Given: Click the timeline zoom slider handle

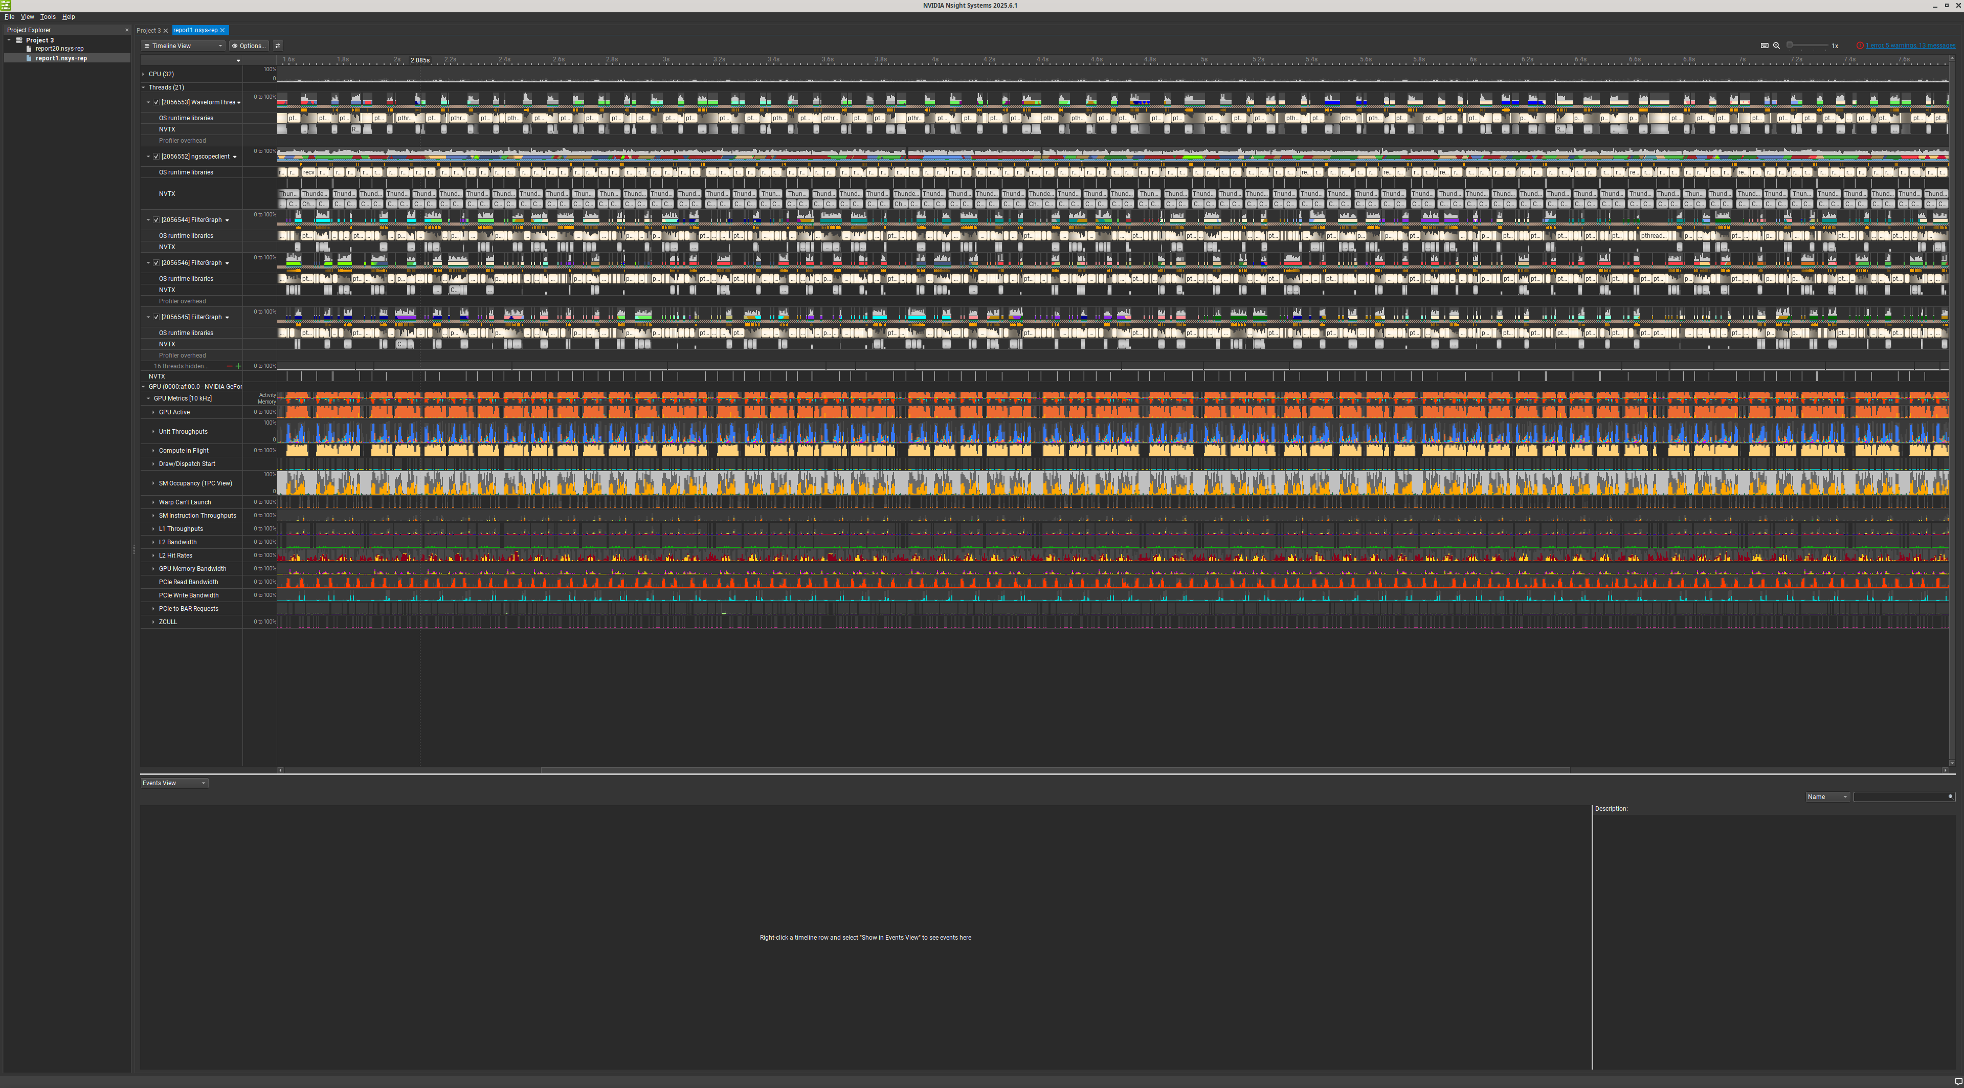Looking at the screenshot, I should tap(1790, 46).
